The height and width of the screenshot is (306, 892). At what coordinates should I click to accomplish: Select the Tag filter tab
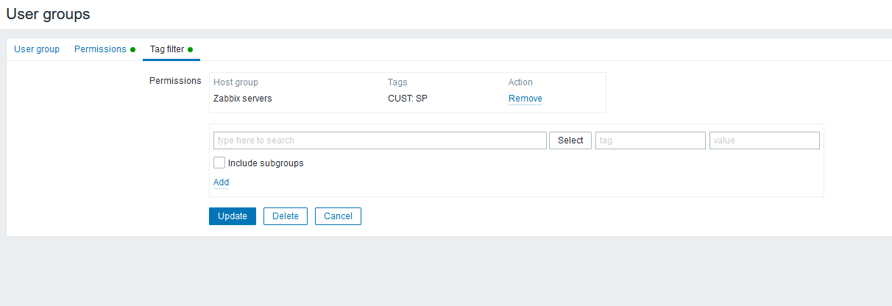pos(166,49)
